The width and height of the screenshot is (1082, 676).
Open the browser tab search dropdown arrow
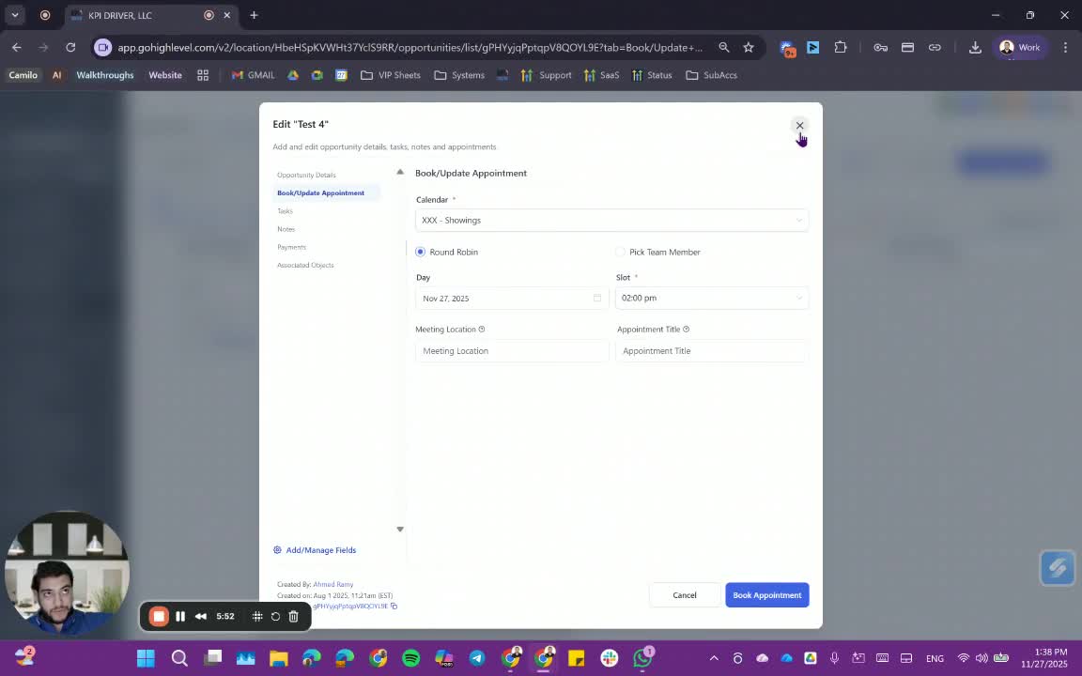pyautogui.click(x=14, y=15)
